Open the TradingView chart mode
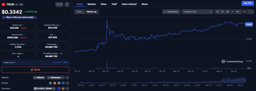 pos(171,12)
